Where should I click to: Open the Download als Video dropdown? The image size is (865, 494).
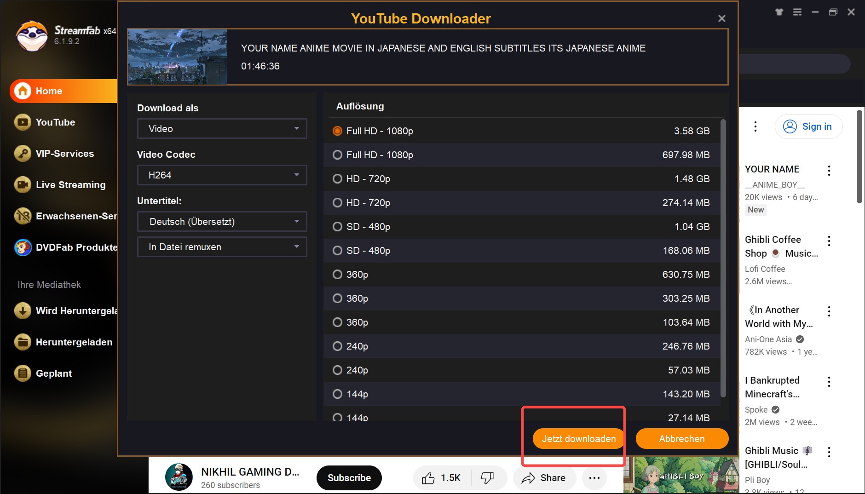(222, 129)
